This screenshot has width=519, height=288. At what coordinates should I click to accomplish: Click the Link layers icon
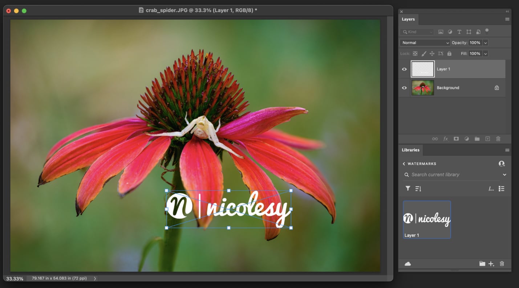(x=435, y=139)
